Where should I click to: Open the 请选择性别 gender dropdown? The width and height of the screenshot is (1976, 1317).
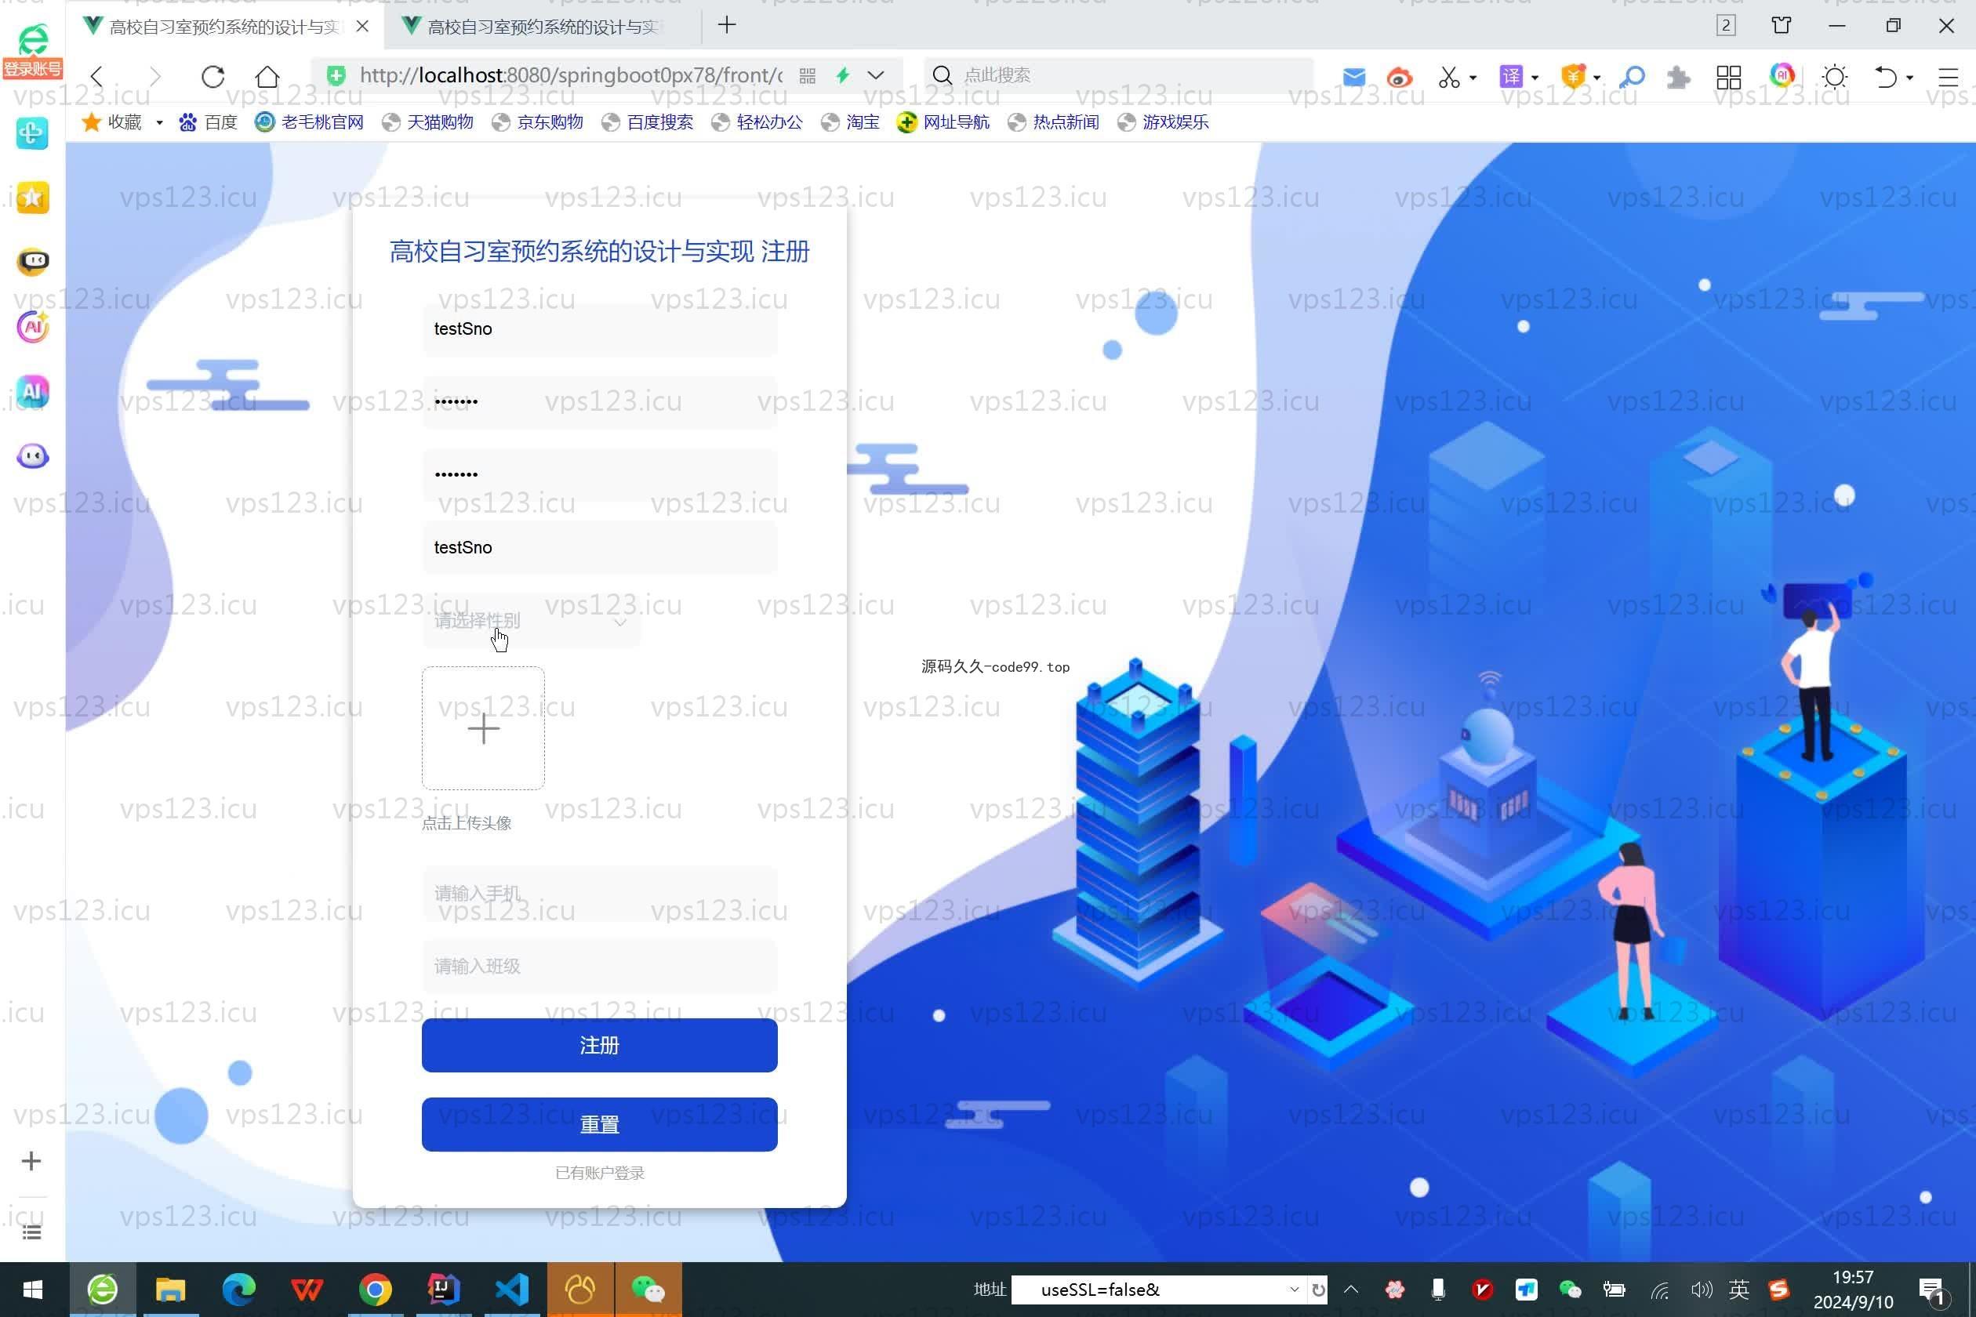[531, 621]
